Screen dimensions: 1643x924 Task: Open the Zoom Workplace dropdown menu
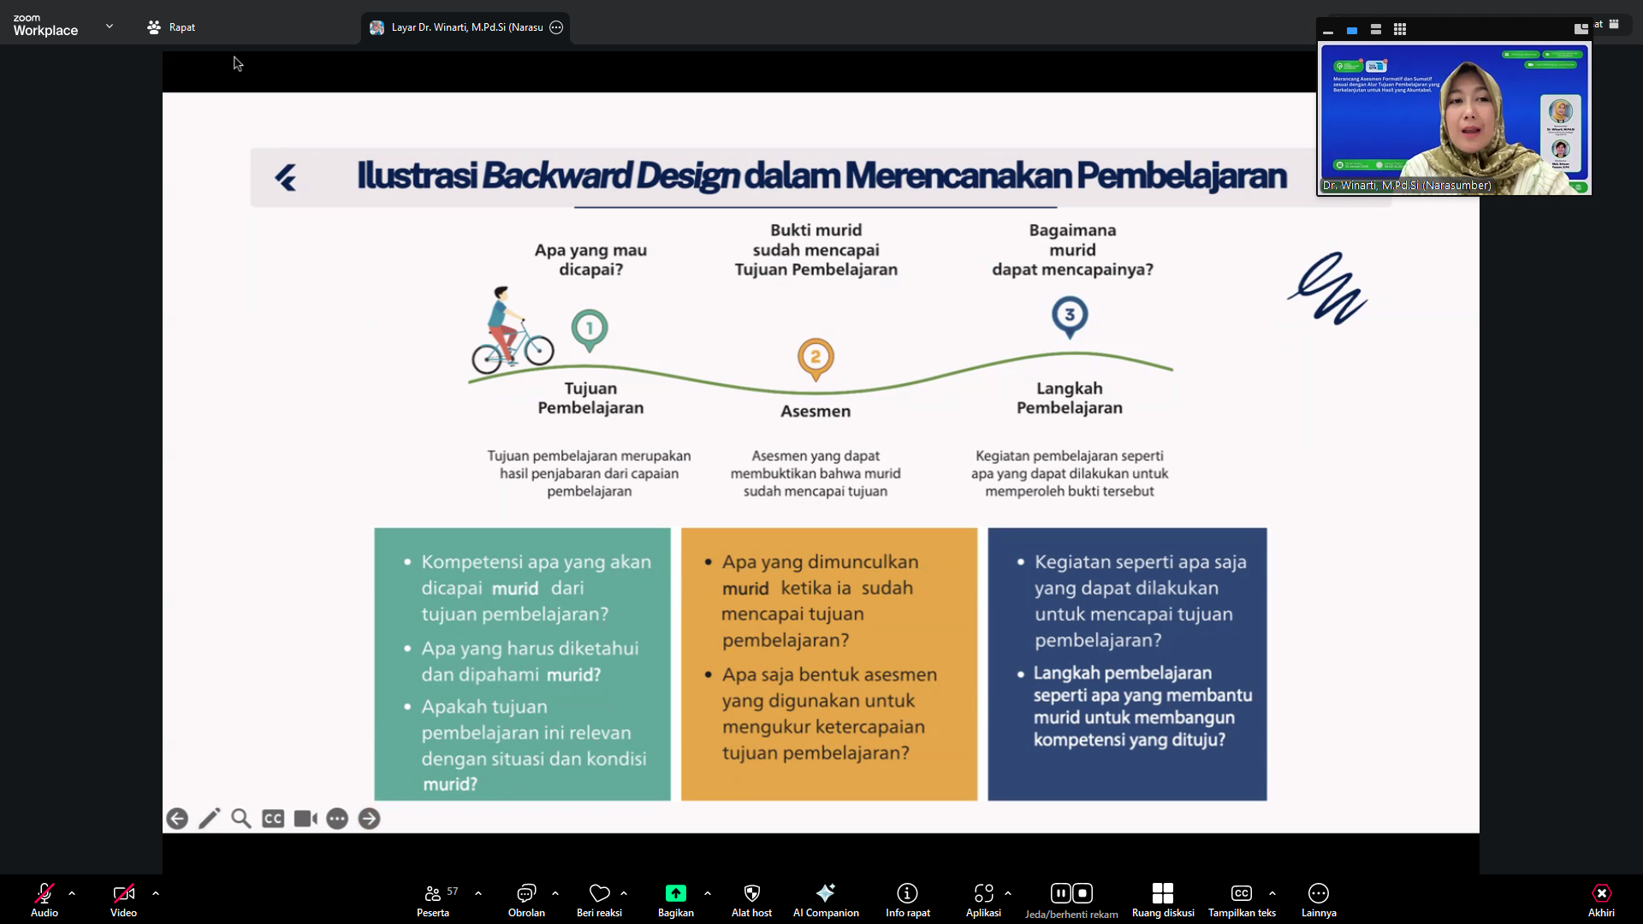110,27
